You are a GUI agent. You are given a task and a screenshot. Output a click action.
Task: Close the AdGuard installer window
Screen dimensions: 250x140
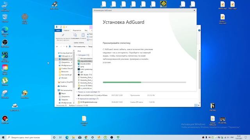[195, 10]
